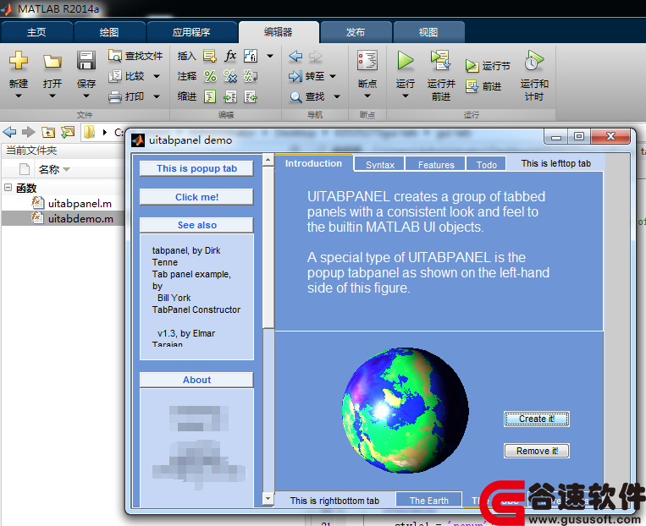Click the wrap comments icon
The height and width of the screenshot is (526, 646).
coord(251,76)
